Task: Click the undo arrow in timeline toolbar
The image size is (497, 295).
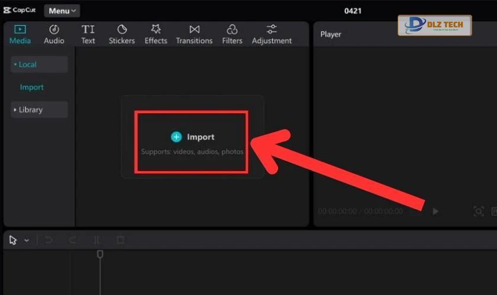Action: (49, 240)
